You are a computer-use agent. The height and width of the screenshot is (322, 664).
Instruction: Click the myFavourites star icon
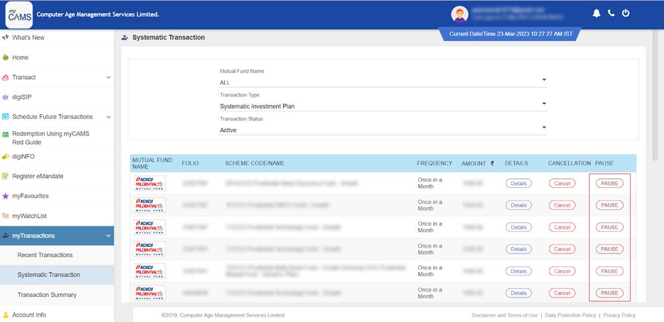[5, 196]
